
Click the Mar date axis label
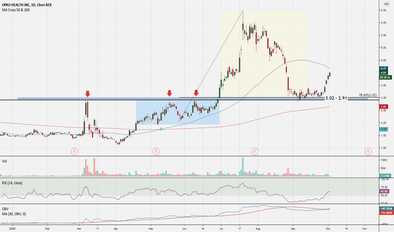point(79,229)
